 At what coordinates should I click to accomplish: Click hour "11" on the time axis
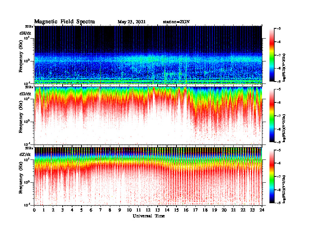pyautogui.click(x=139, y=210)
